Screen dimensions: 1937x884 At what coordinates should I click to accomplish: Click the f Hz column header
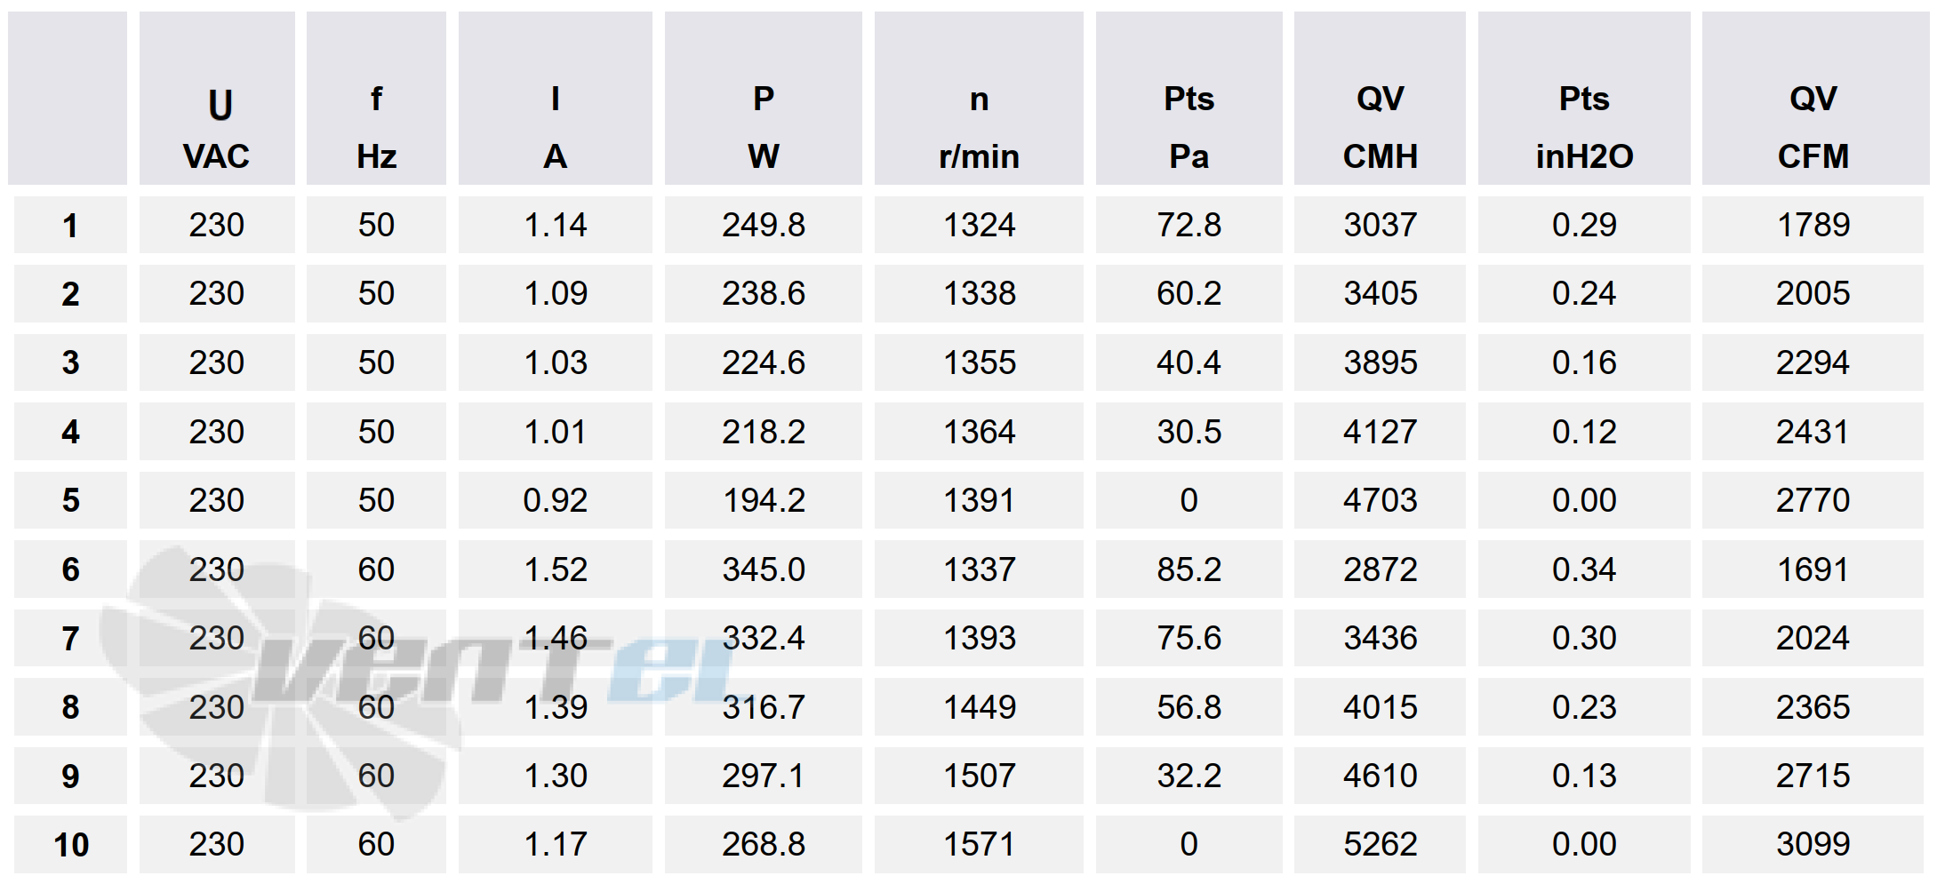pyautogui.click(x=376, y=129)
